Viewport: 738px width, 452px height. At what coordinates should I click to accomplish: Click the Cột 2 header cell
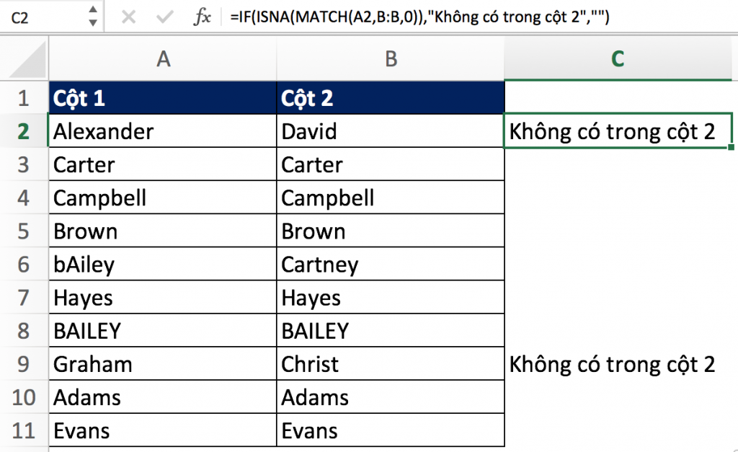click(x=391, y=98)
